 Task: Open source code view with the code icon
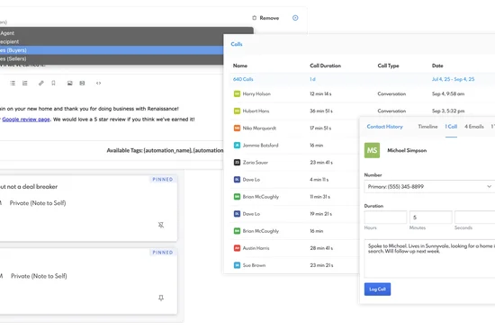pyautogui.click(x=98, y=84)
